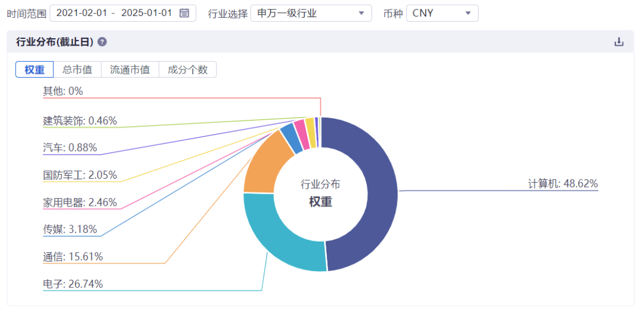Screen dimensions: 635x314
Task: Click the 其他: 0% label
Action: 63,91
